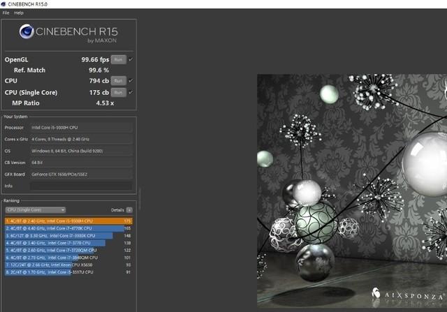The height and width of the screenshot is (312, 447).
Task: Click the MP Ratio value 4.53 x
Action: click(105, 103)
